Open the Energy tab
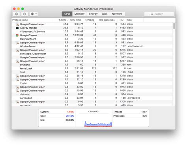Screen dimensions: 187x146 (x=93, y=14)
